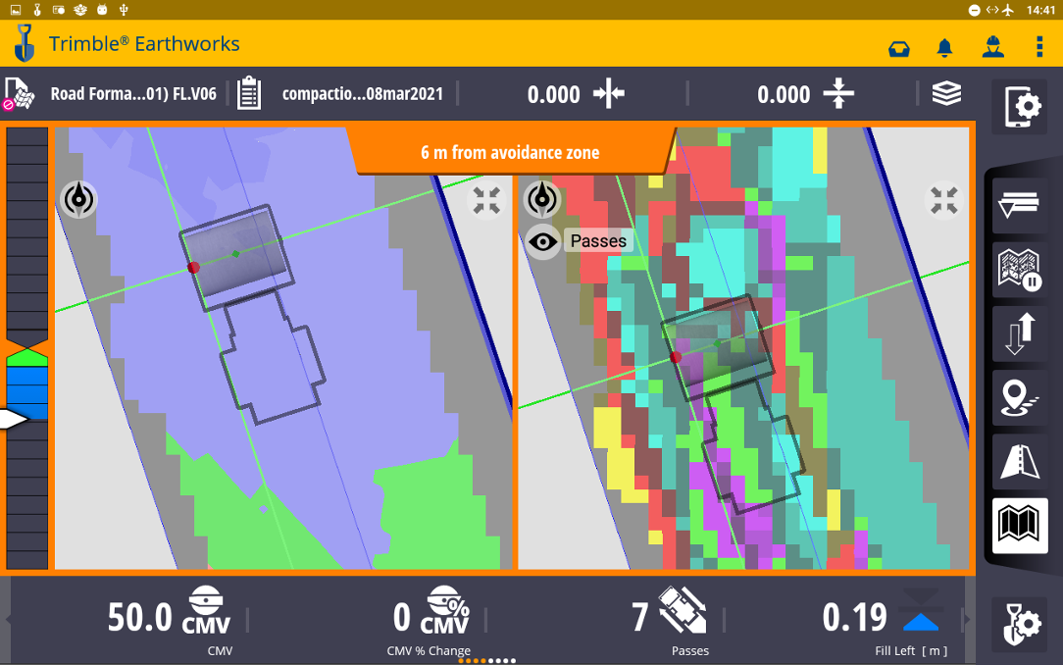This screenshot has height=665, width=1063.
Task: Select the 0.000 horizontal offset value
Action: coord(553,94)
